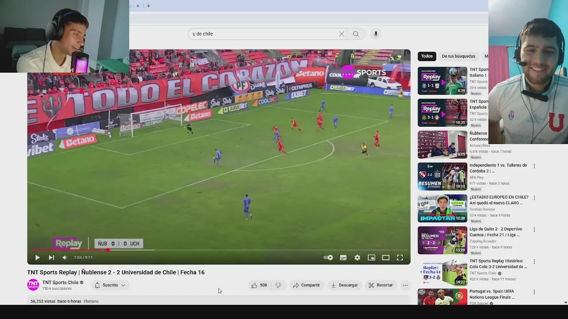
Task: Open options for Estadio Europeo video
Action: (x=534, y=198)
